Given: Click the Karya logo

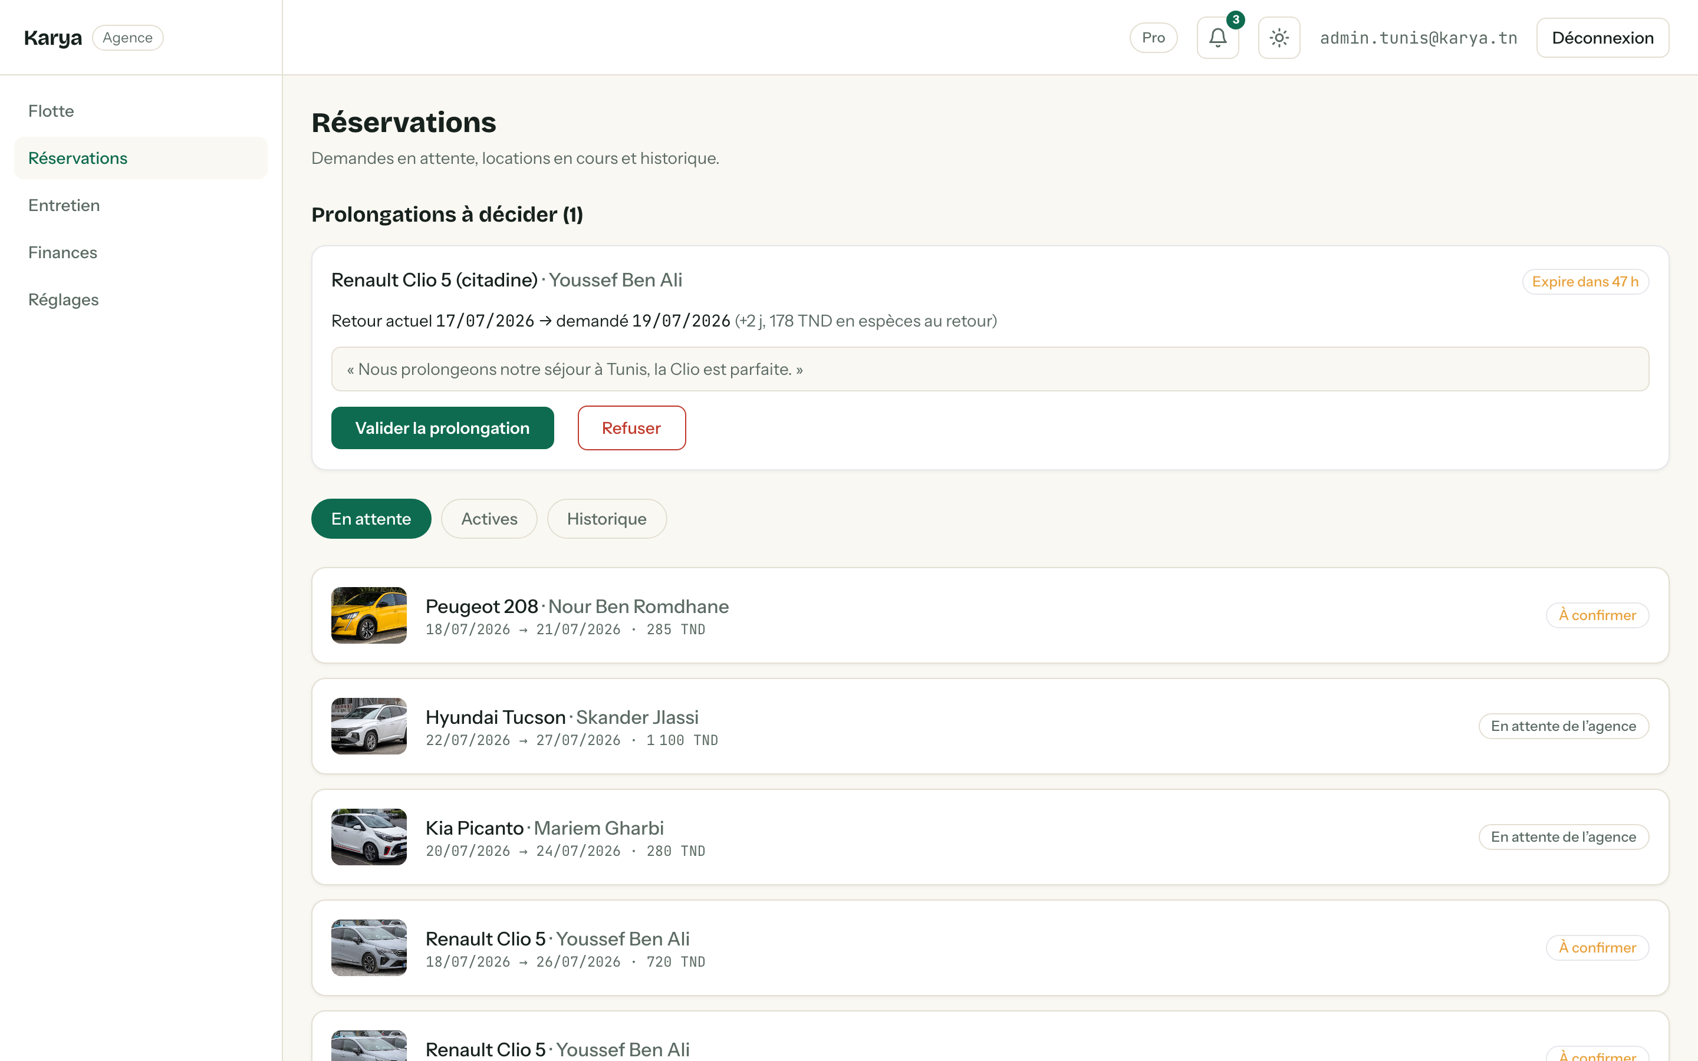Looking at the screenshot, I should click(x=52, y=38).
